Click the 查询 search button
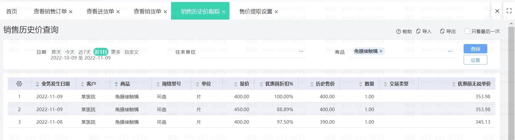Screen dimensions: 515x140 click(475, 49)
